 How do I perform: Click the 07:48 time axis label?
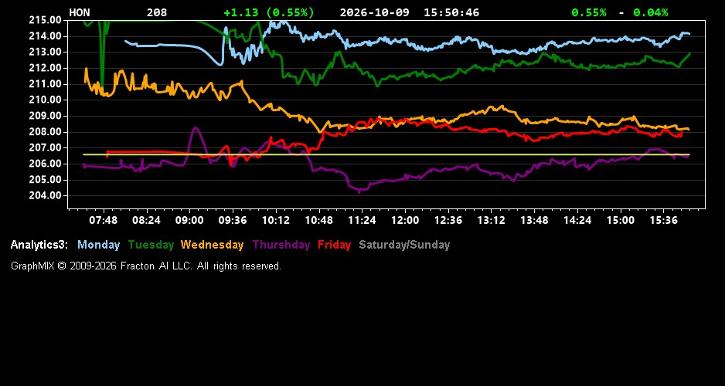tap(103, 220)
